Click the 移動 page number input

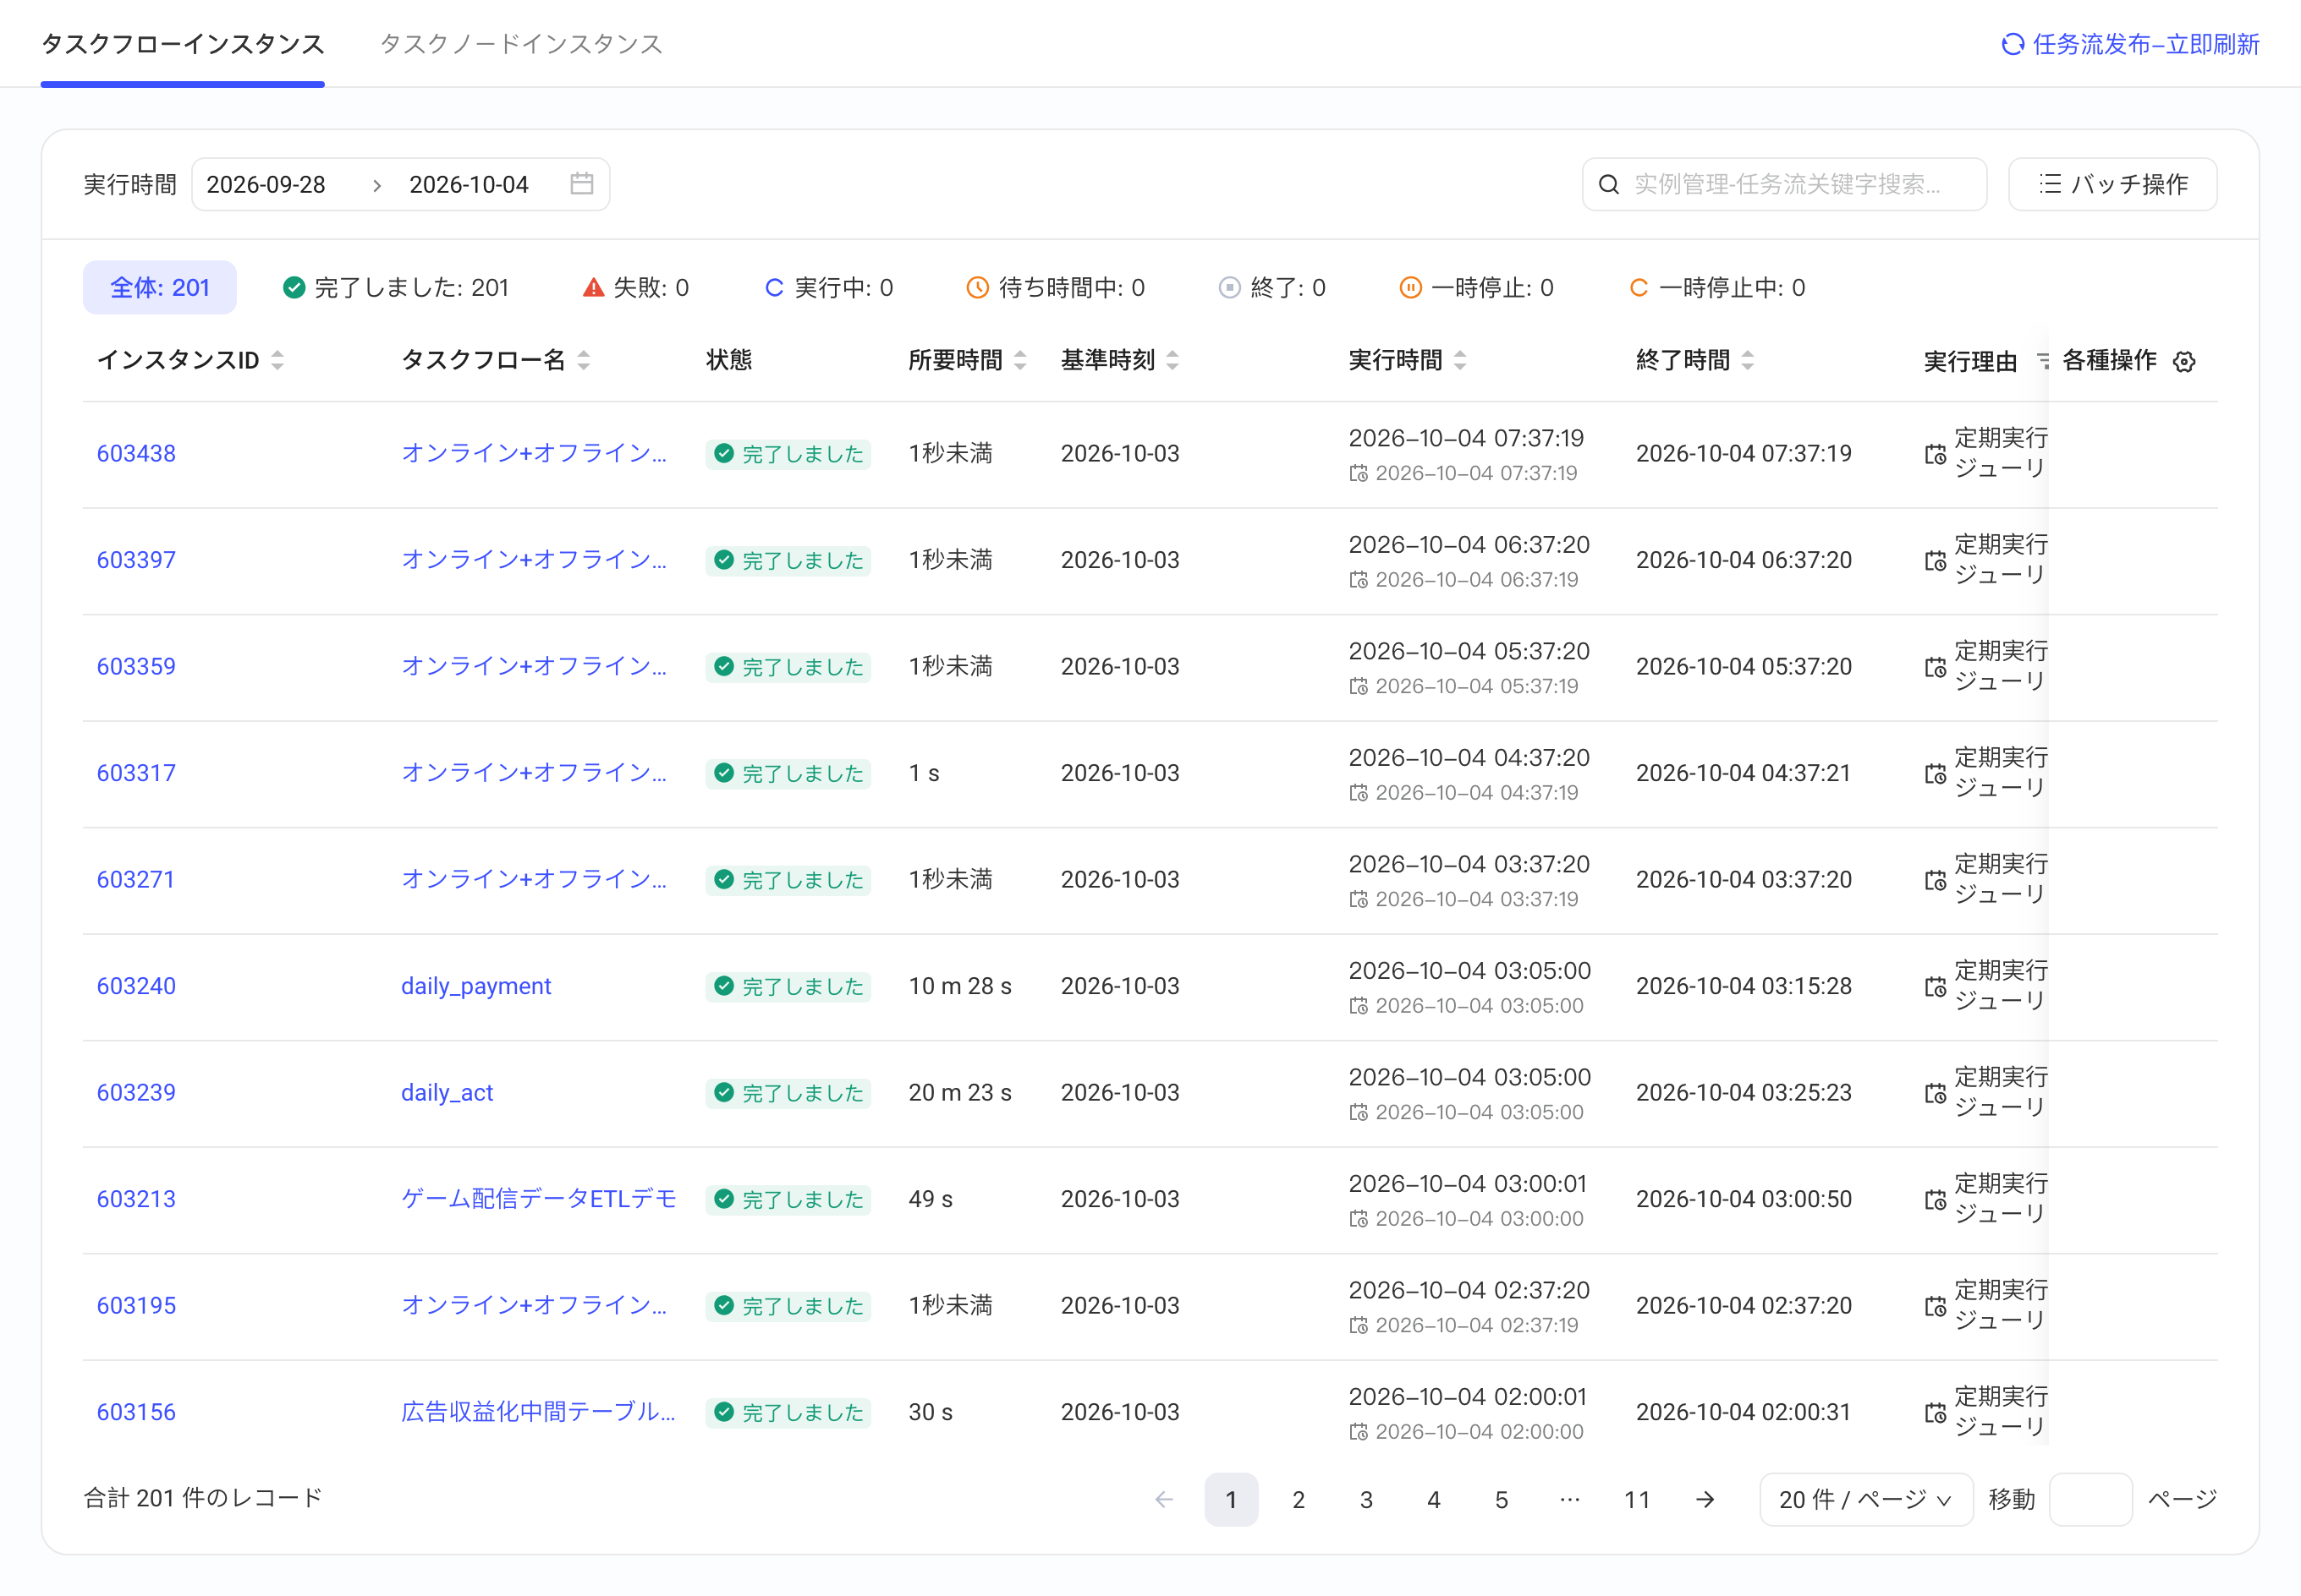(2091, 1499)
